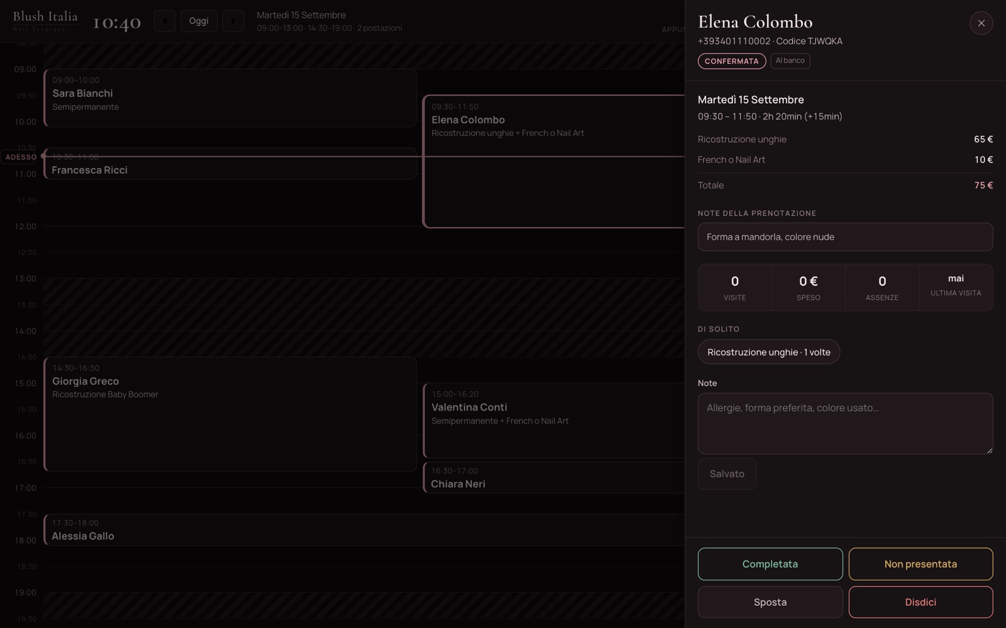Image resolution: width=1006 pixels, height=628 pixels.
Task: Mark client as Non presentata
Action: (x=920, y=564)
